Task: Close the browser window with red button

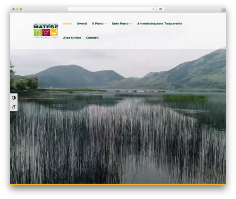Action: coord(14,9)
